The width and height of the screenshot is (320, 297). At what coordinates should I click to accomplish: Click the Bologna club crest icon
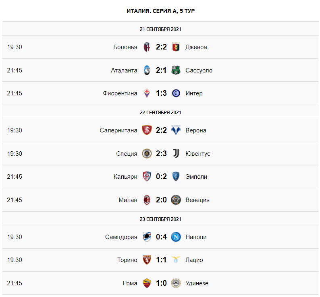tap(147, 47)
